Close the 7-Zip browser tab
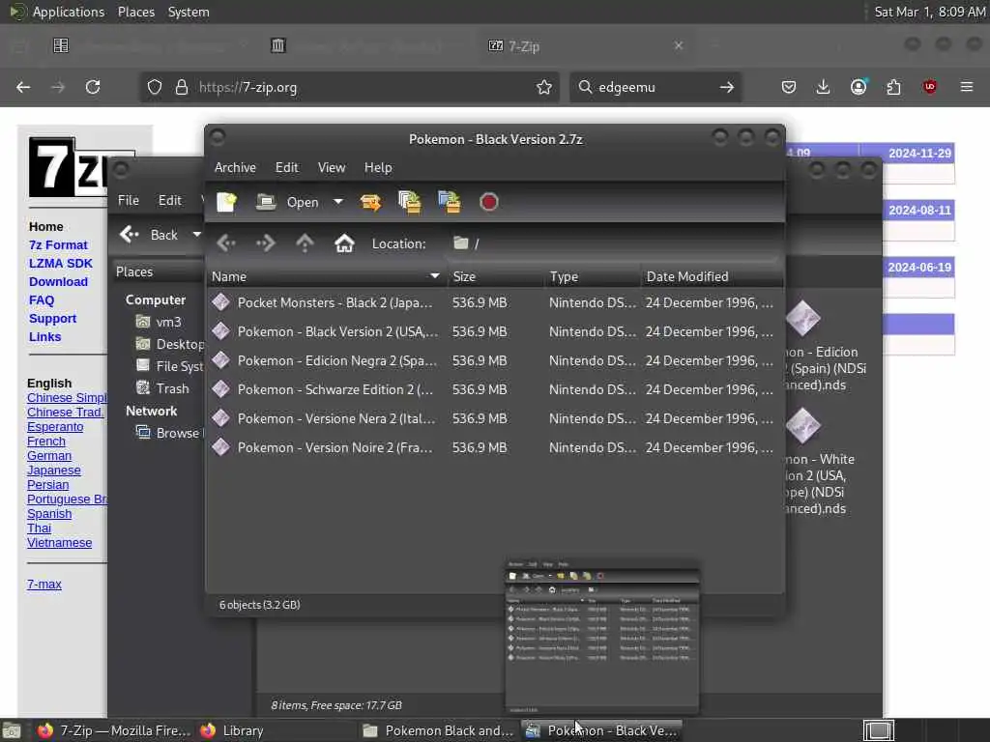The image size is (990, 742). 679,45
